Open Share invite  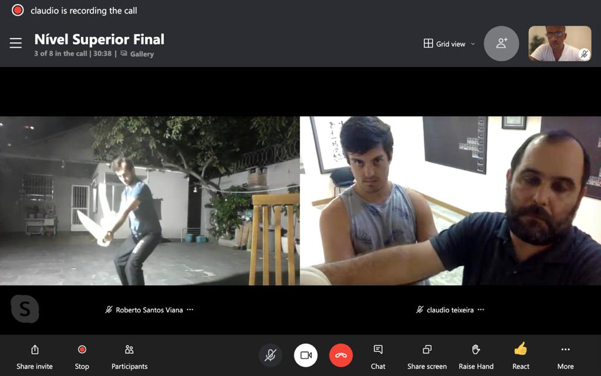pyautogui.click(x=35, y=357)
